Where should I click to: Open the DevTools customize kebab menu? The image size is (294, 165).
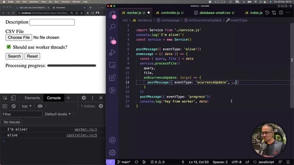pyautogui.click(x=92, y=98)
